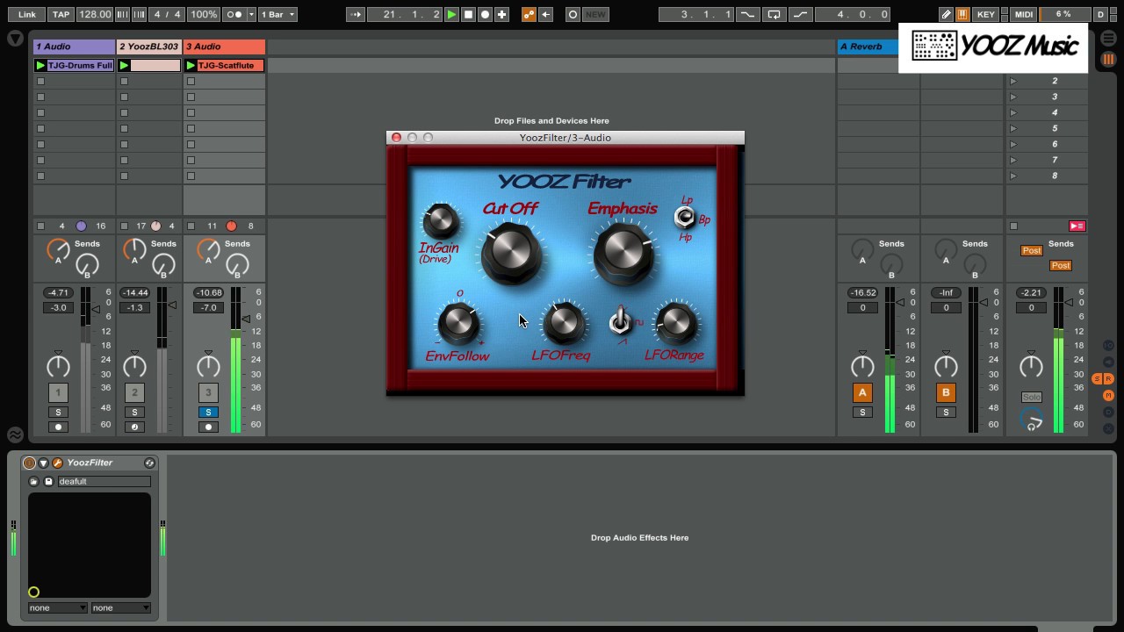Image resolution: width=1124 pixels, height=632 pixels.
Task: Click the Session Record circle button
Action: (573, 14)
